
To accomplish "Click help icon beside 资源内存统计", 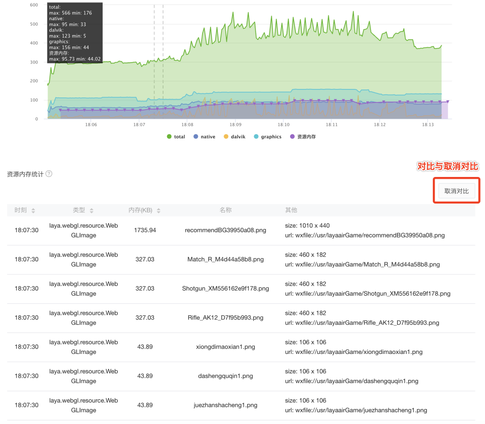I will 49,174.
